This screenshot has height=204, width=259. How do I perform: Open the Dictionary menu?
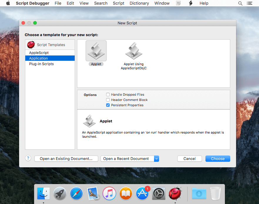[139, 3]
